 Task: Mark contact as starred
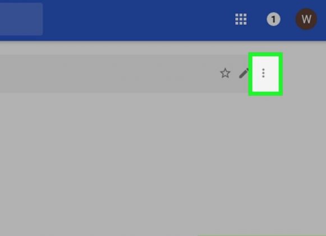coord(225,73)
